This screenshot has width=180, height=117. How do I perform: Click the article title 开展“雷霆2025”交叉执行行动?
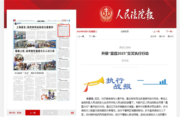(125, 54)
